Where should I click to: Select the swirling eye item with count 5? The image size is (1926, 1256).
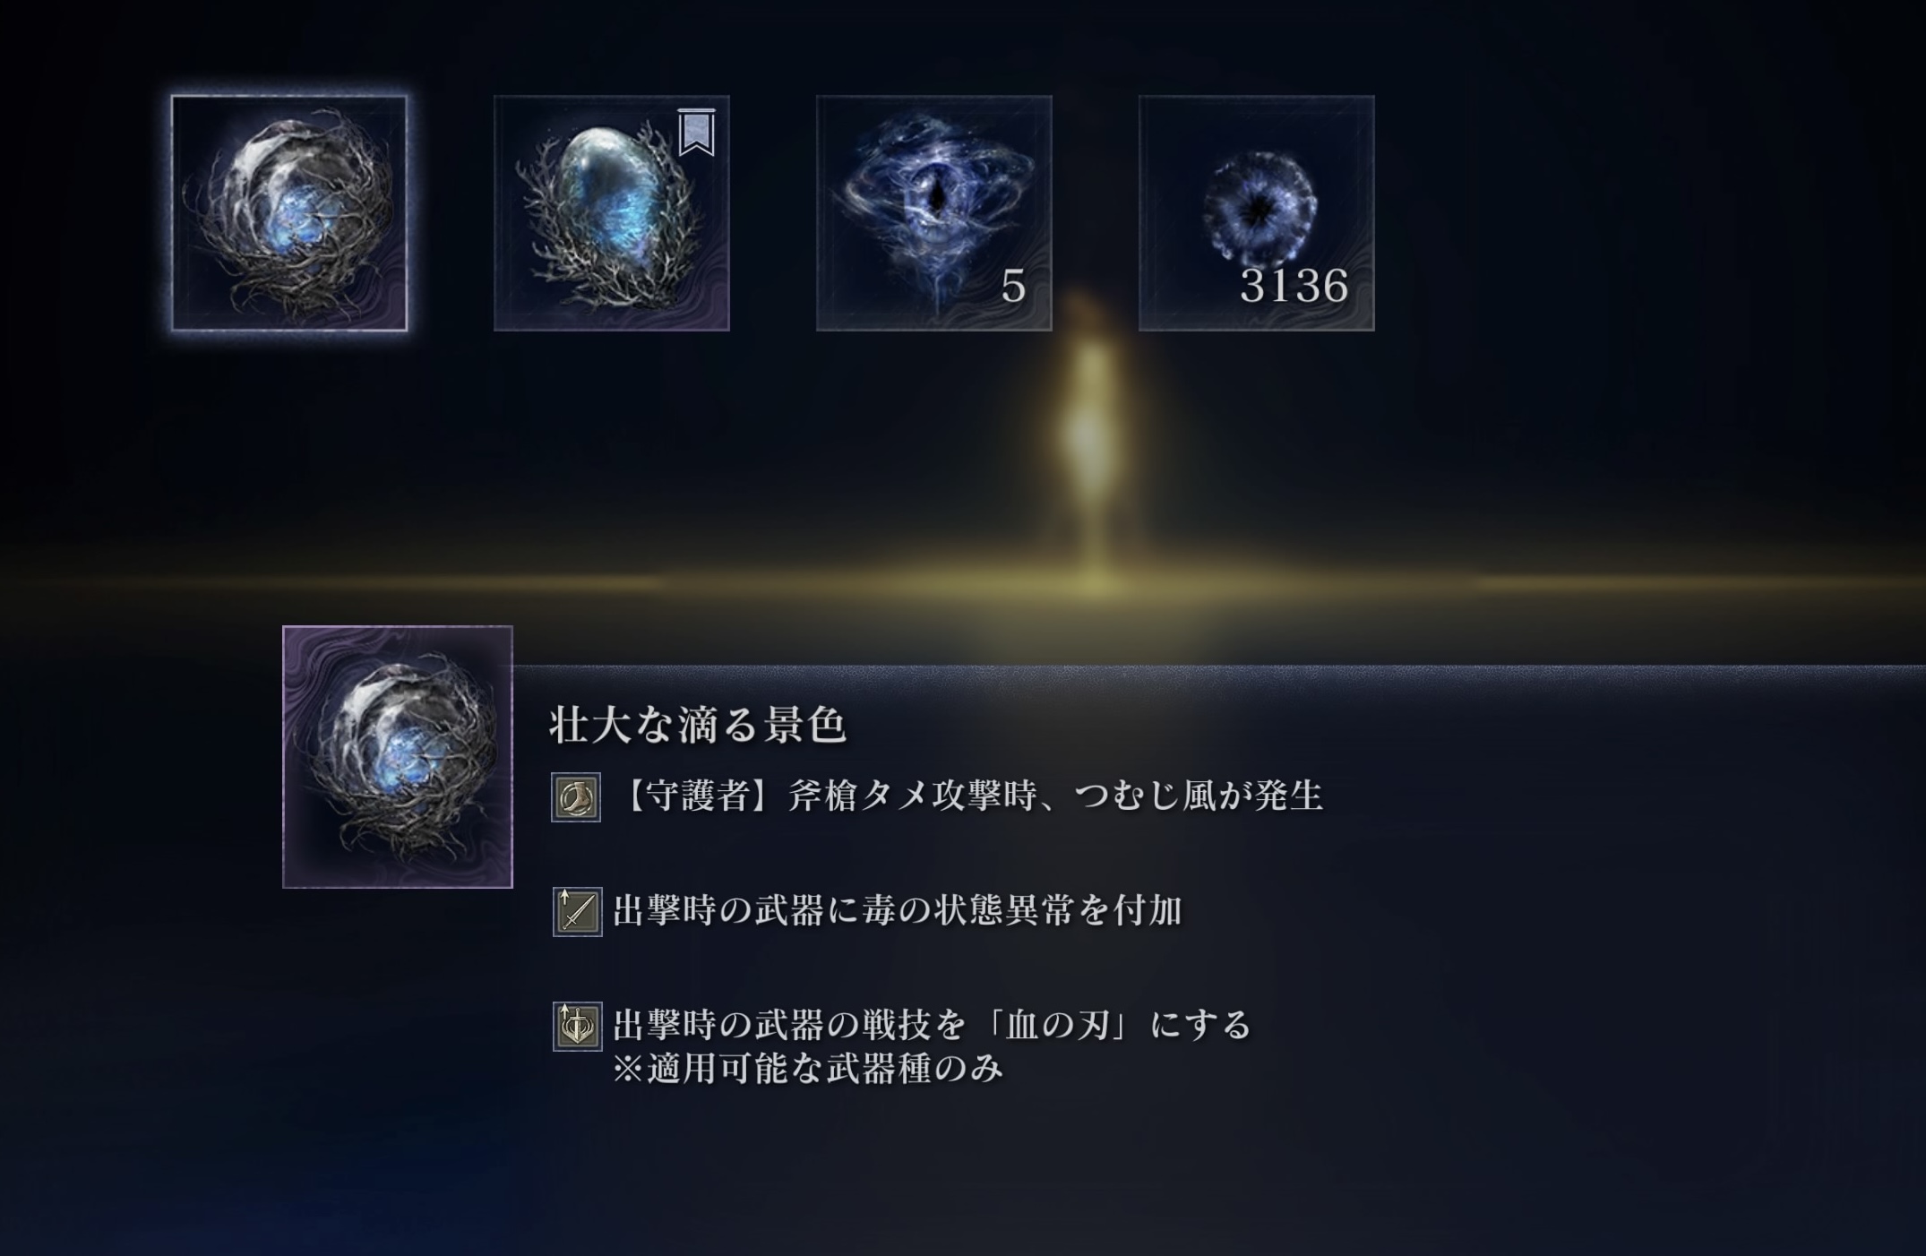tap(934, 213)
